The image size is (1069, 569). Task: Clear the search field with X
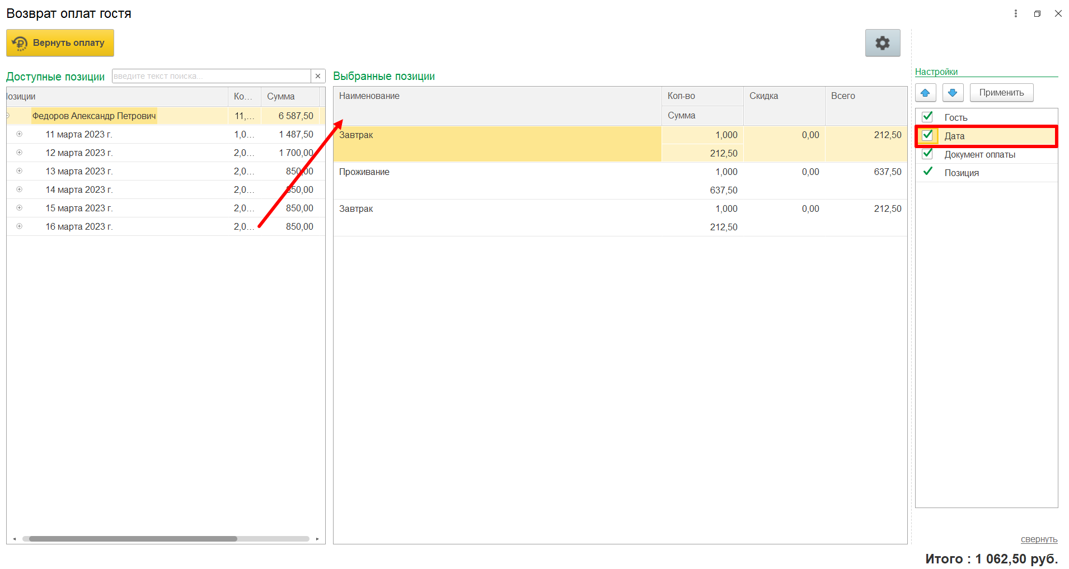coord(318,76)
